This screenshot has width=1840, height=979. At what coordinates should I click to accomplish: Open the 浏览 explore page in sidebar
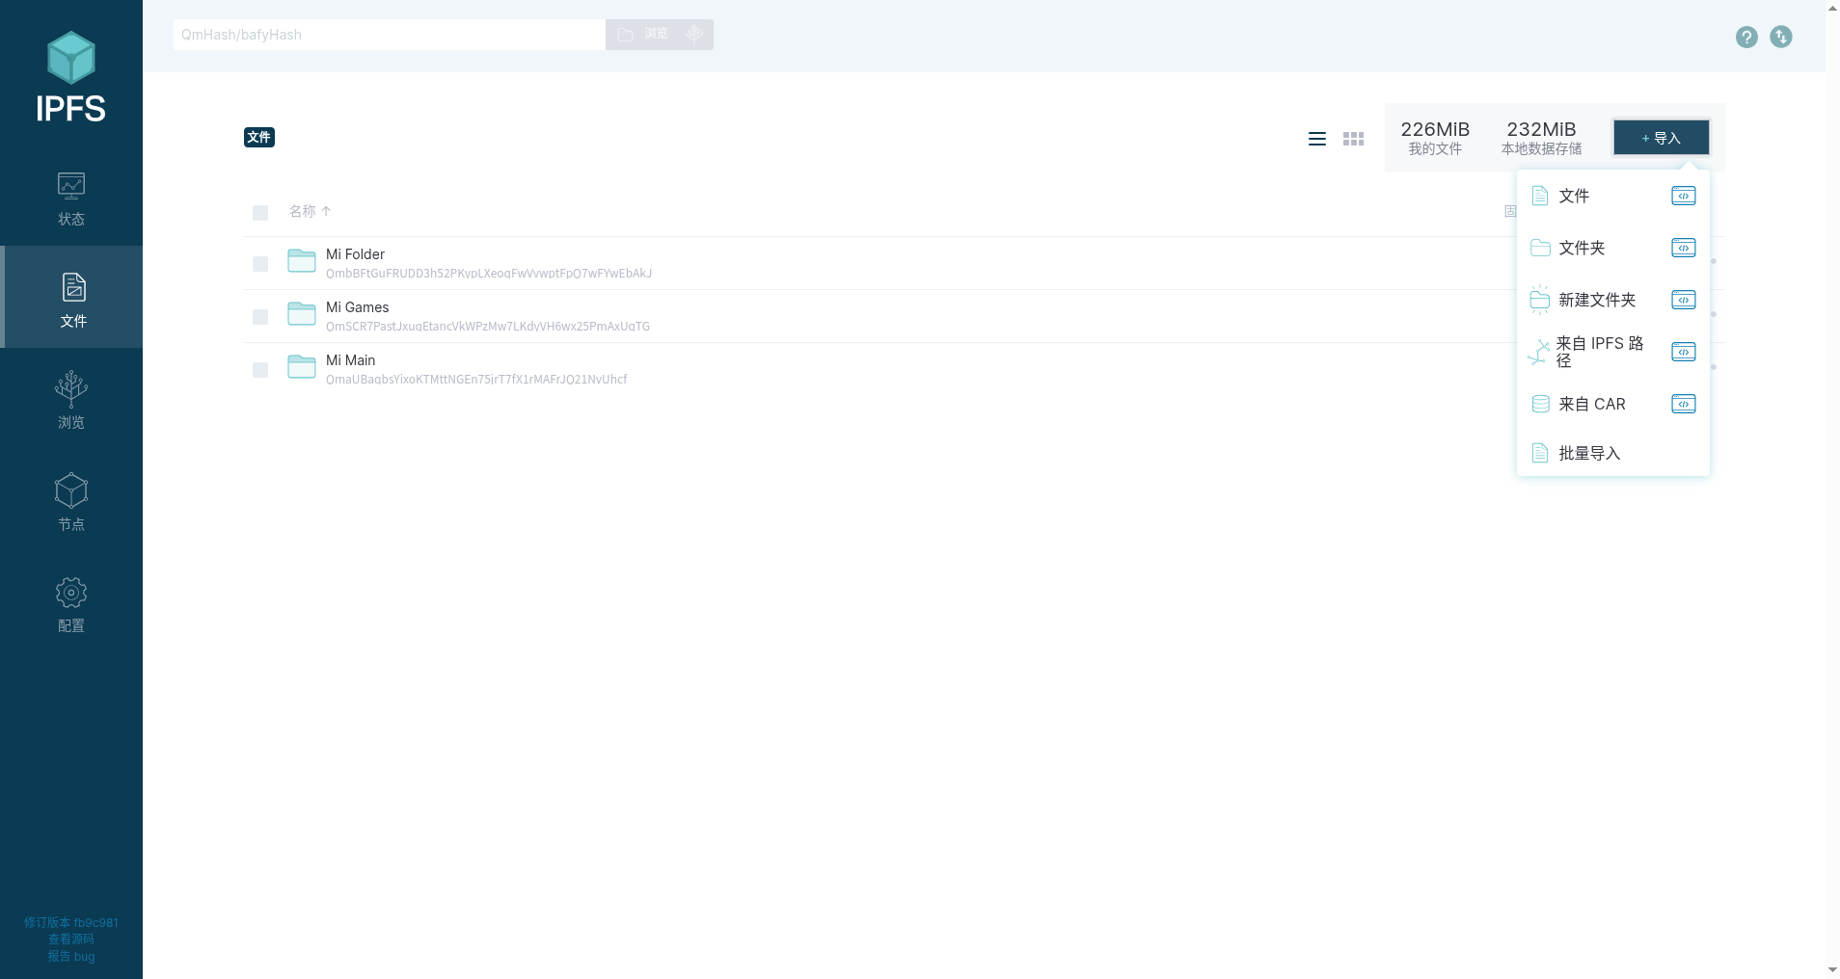pos(71,399)
